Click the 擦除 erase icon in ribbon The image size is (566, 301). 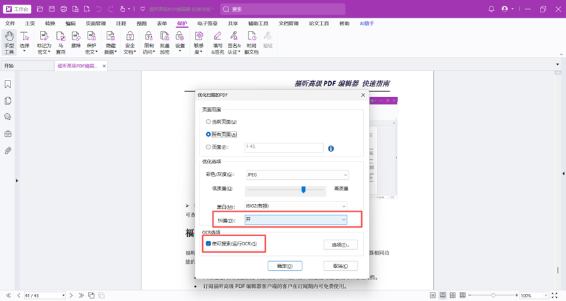[76, 43]
